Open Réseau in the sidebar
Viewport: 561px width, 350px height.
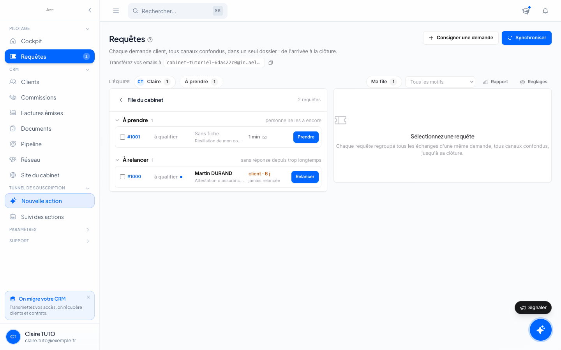[x=49, y=160]
